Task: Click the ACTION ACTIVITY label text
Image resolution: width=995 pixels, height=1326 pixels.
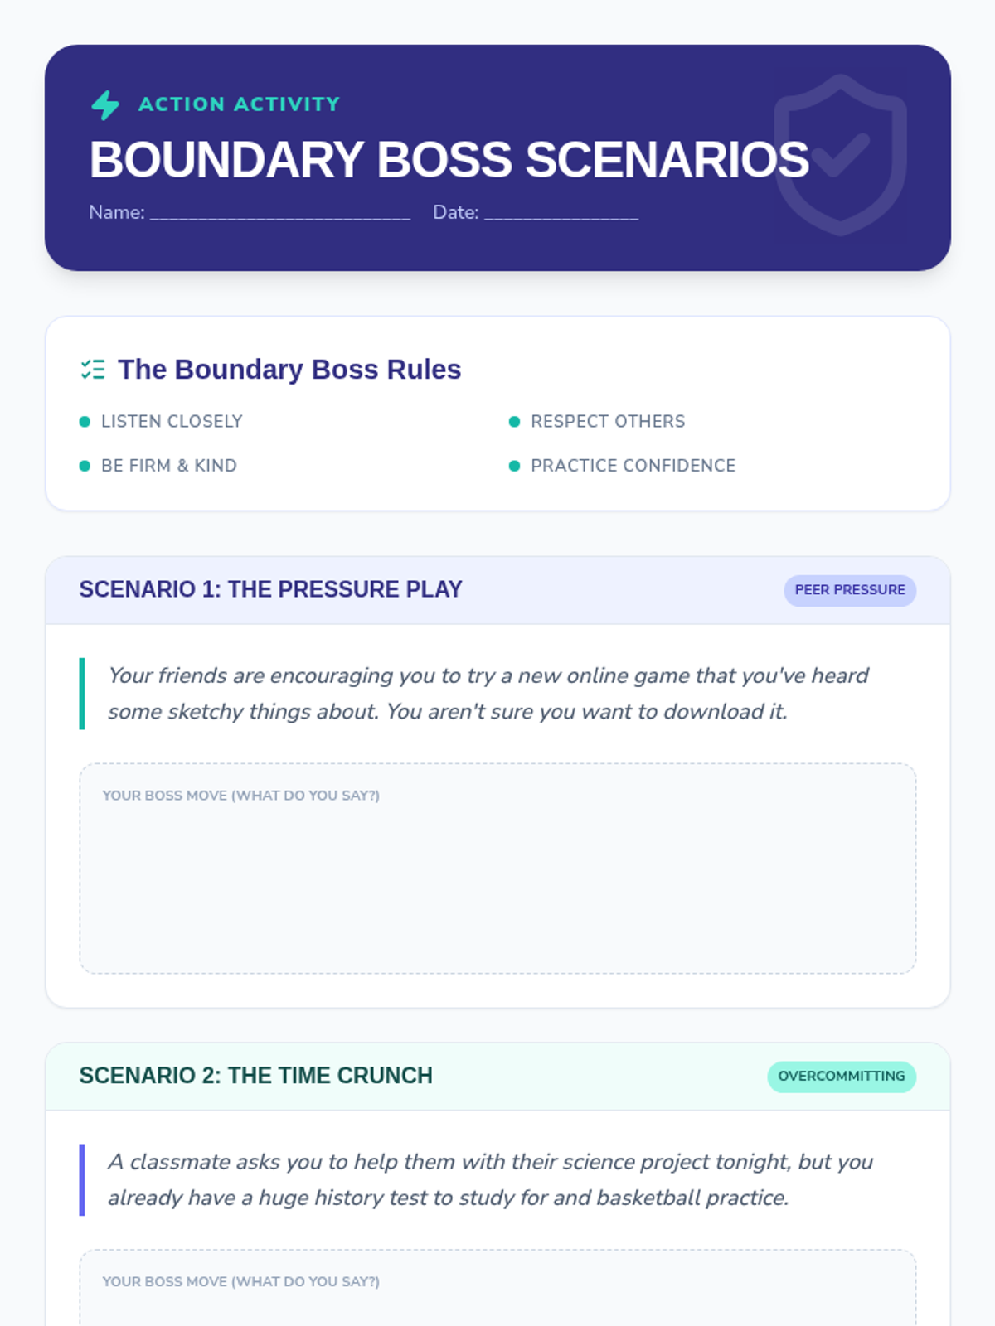Action: point(240,104)
